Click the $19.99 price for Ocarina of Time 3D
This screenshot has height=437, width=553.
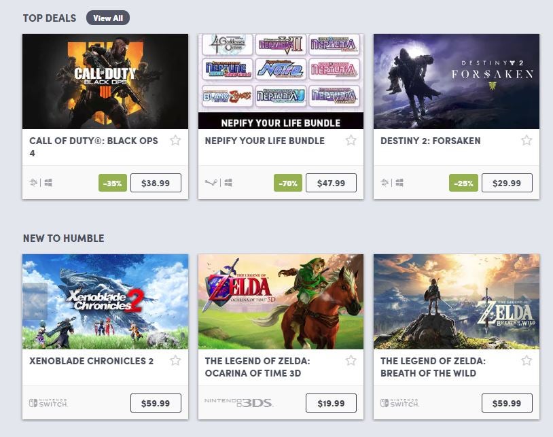point(331,402)
